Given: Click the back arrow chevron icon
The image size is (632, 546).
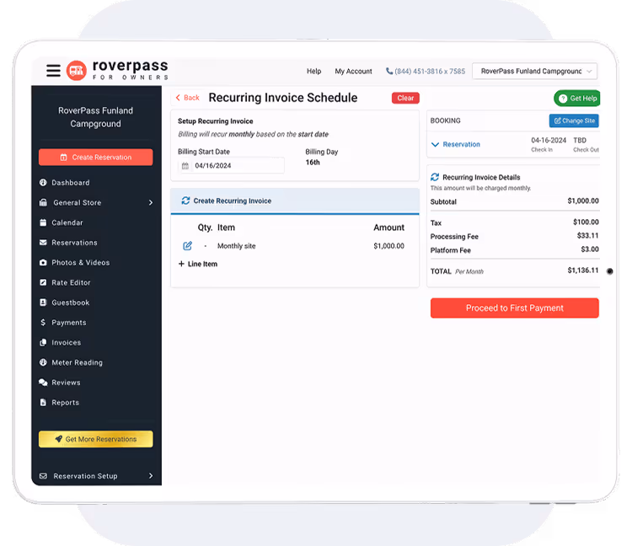Looking at the screenshot, I should [178, 98].
